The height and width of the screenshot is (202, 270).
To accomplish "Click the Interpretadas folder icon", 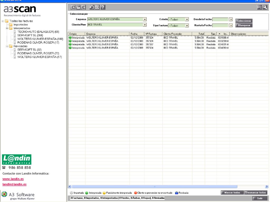I will [11, 28].
